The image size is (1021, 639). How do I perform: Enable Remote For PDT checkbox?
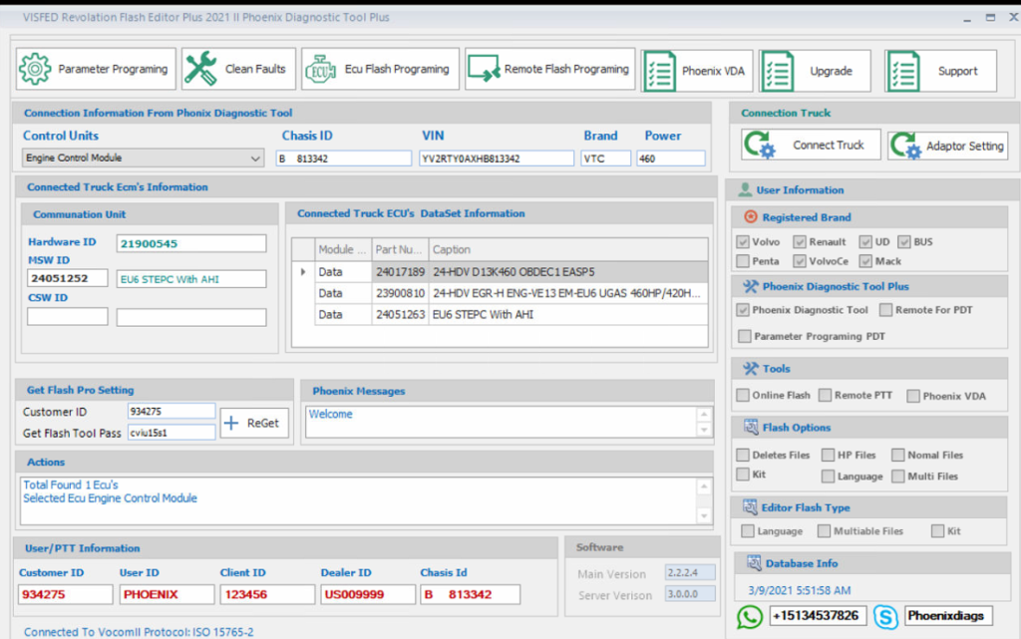[885, 310]
